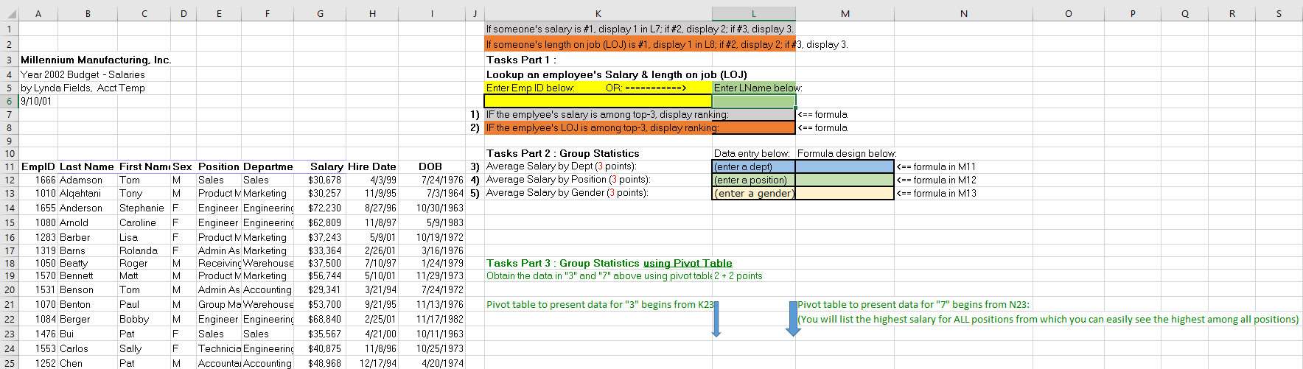Click last name 'Chen'

coord(71,363)
